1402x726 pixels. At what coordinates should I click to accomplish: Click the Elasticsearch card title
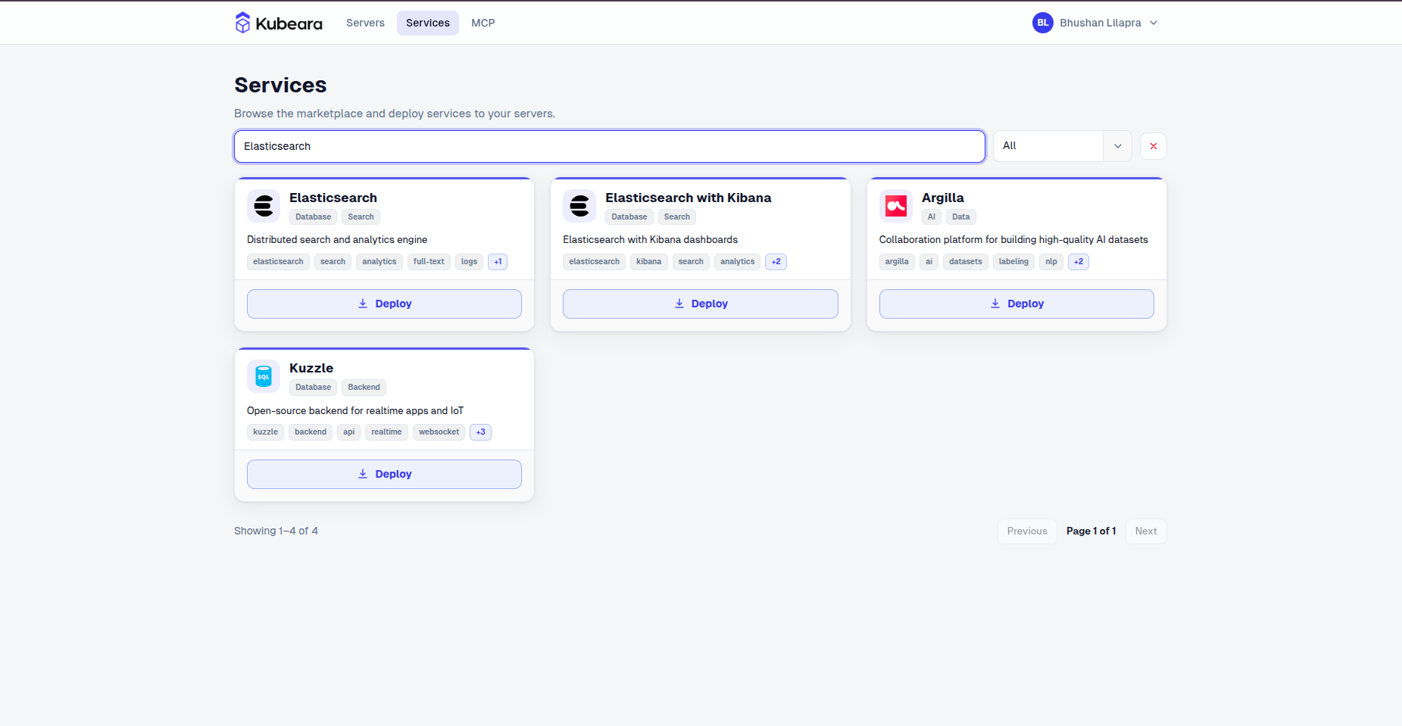[333, 198]
